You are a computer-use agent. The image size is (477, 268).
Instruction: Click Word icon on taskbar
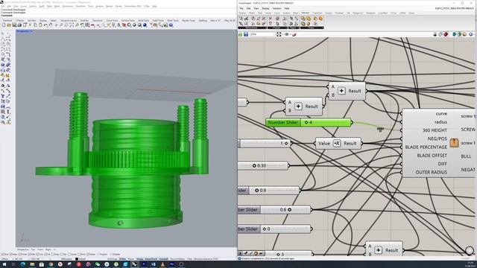point(153,264)
